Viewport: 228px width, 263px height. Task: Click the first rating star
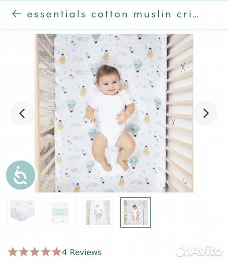pyautogui.click(x=13, y=252)
